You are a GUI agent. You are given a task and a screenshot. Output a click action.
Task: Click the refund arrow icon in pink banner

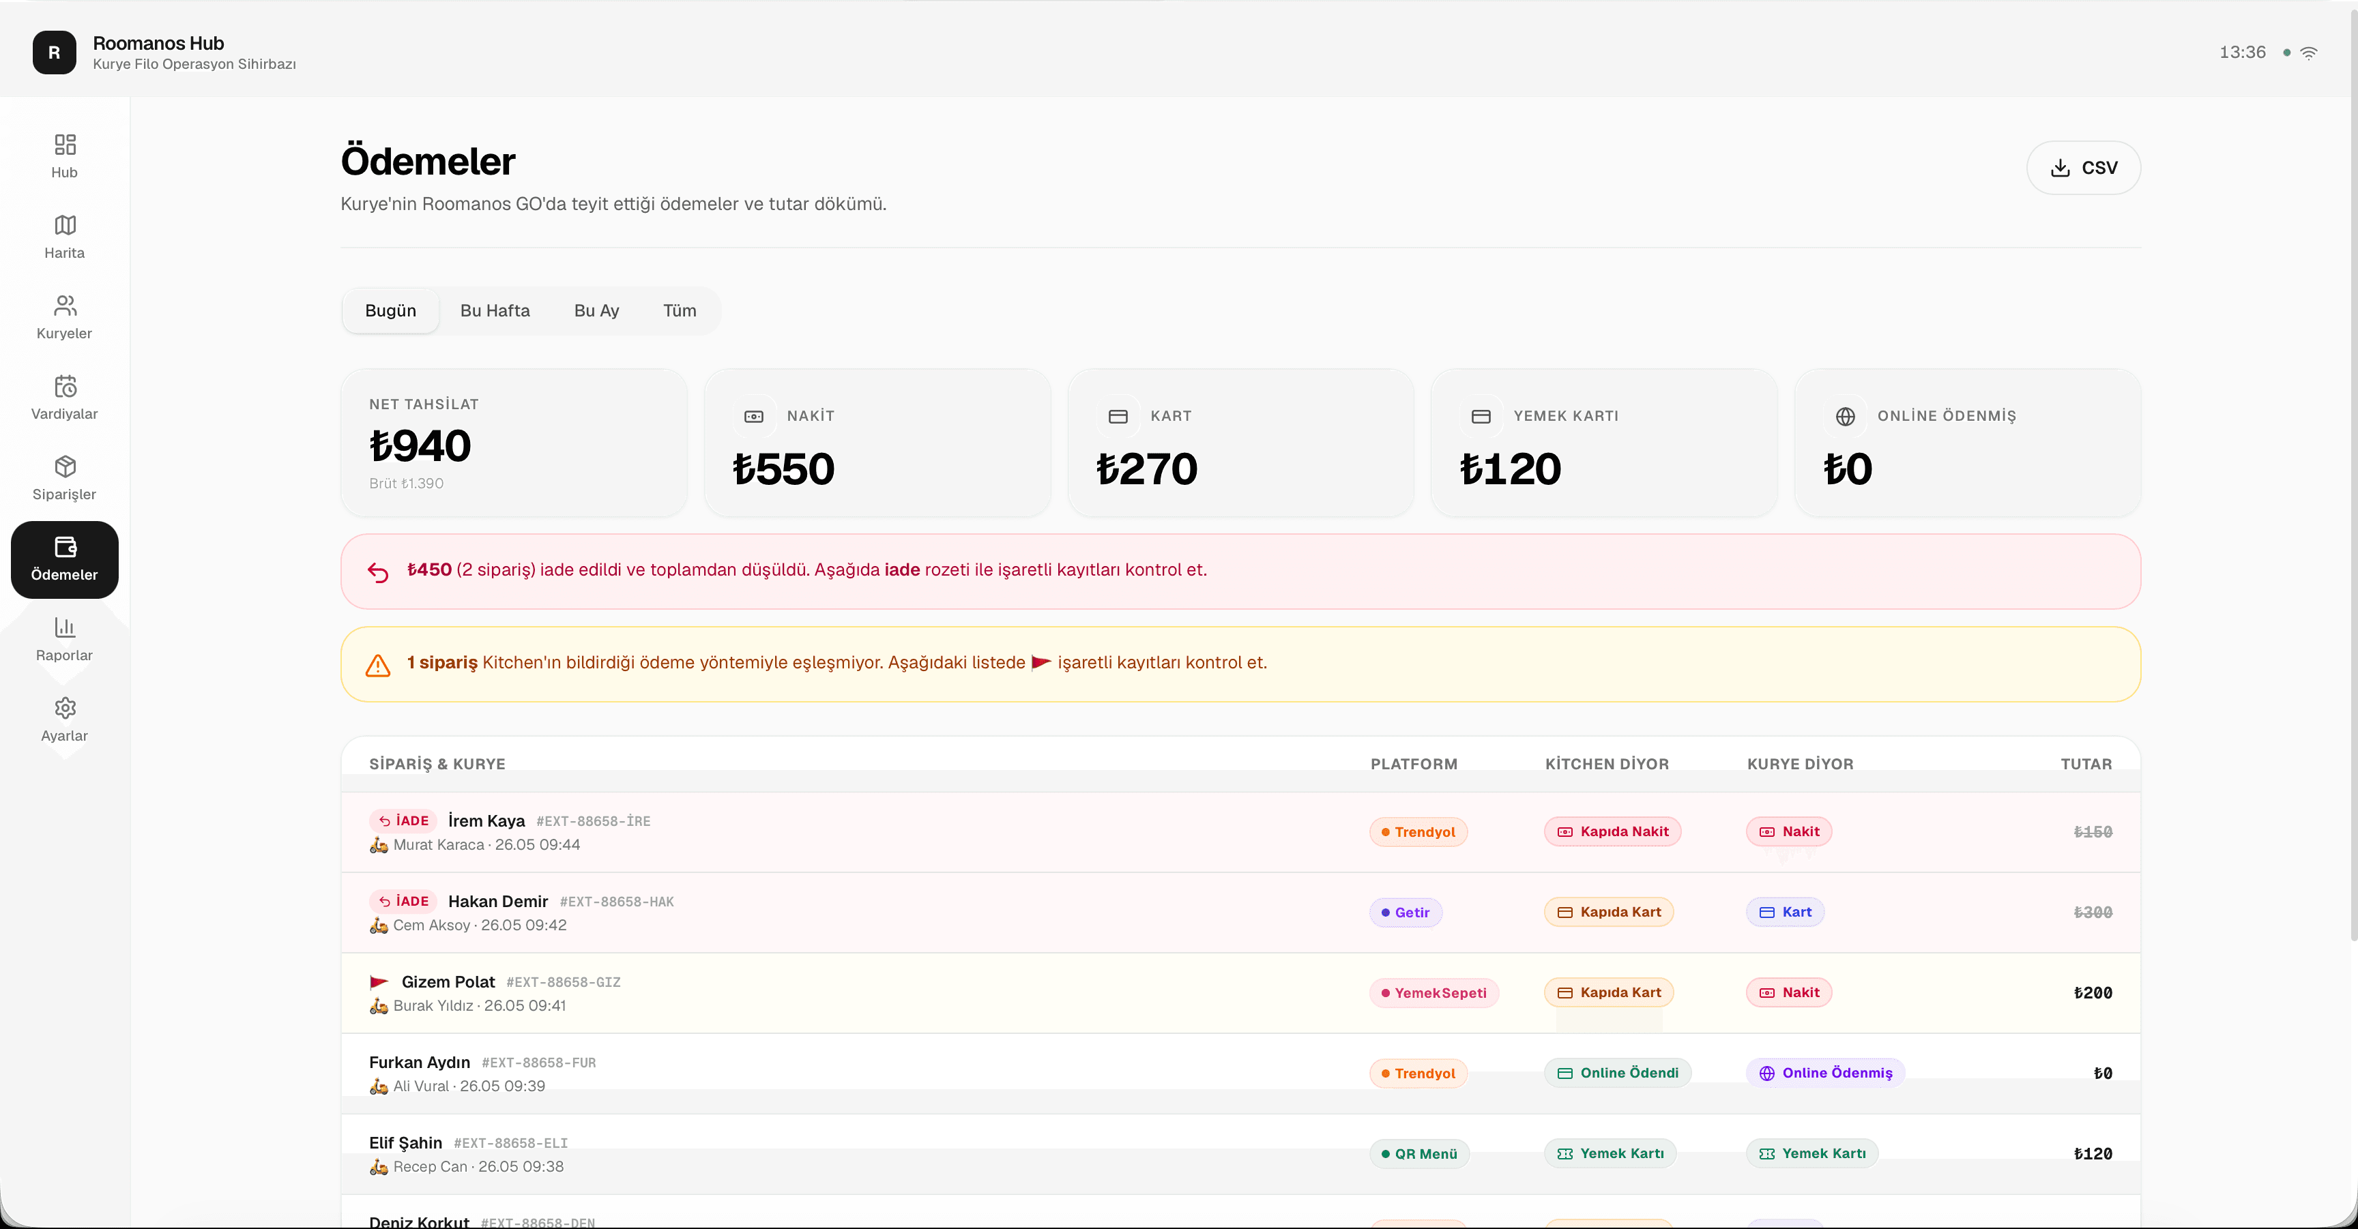378,572
